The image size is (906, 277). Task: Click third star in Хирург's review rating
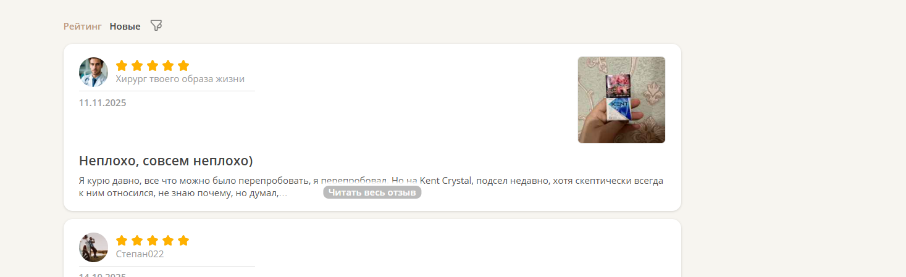pos(153,65)
